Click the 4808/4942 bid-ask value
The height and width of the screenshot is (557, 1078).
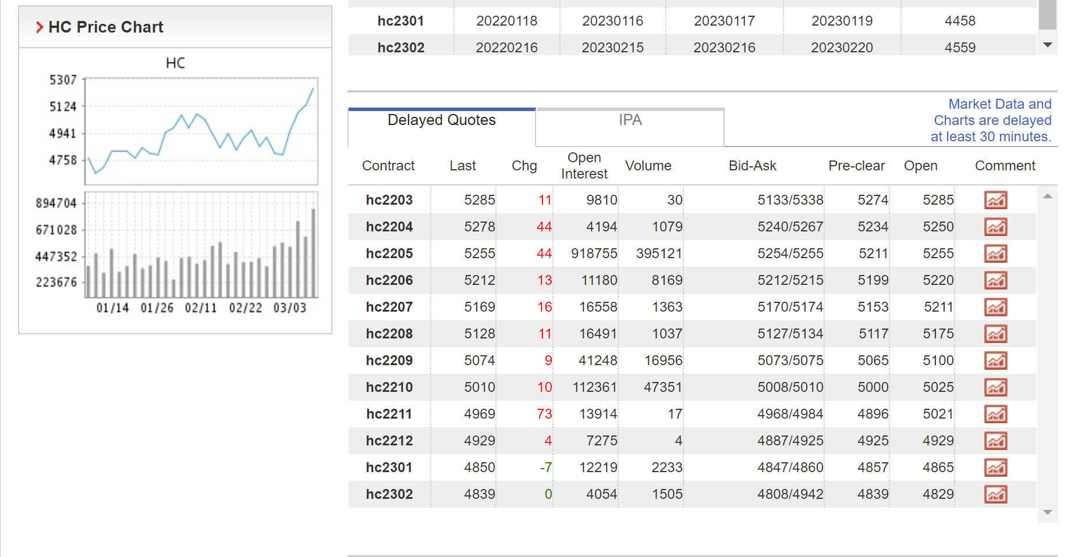coord(790,494)
